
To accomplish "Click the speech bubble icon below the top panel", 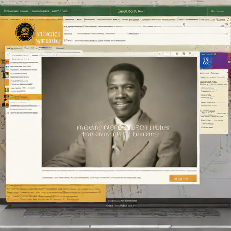I will (x=228, y=47).
